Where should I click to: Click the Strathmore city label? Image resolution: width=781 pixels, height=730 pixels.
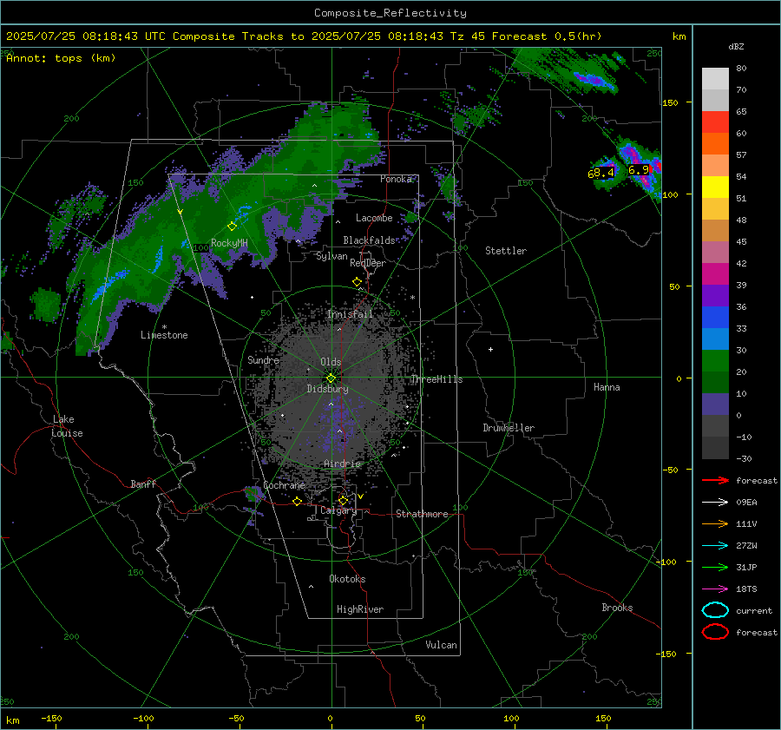click(x=422, y=514)
